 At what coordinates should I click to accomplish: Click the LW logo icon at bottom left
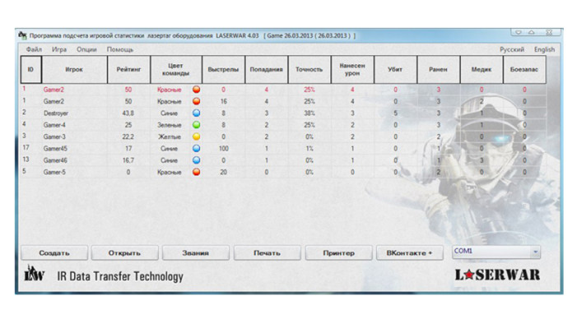coord(34,274)
